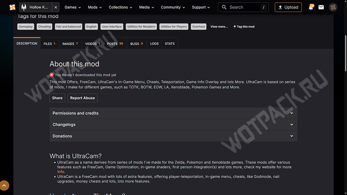Click the Cheating tag
347x195 pixels.
click(45, 27)
